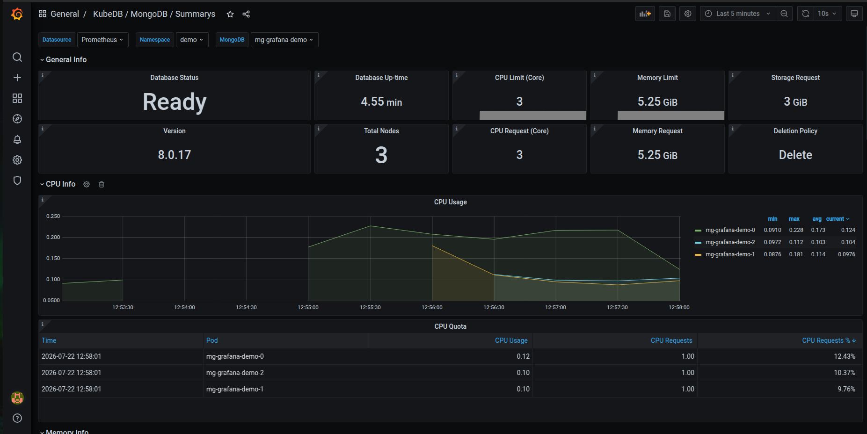The width and height of the screenshot is (867, 434).
Task: Share the dashboard via share icon
Action: [x=246, y=14]
